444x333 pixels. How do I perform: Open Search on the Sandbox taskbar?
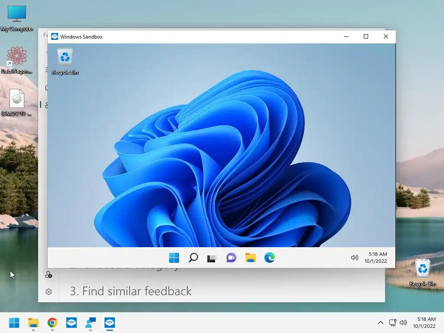(193, 258)
